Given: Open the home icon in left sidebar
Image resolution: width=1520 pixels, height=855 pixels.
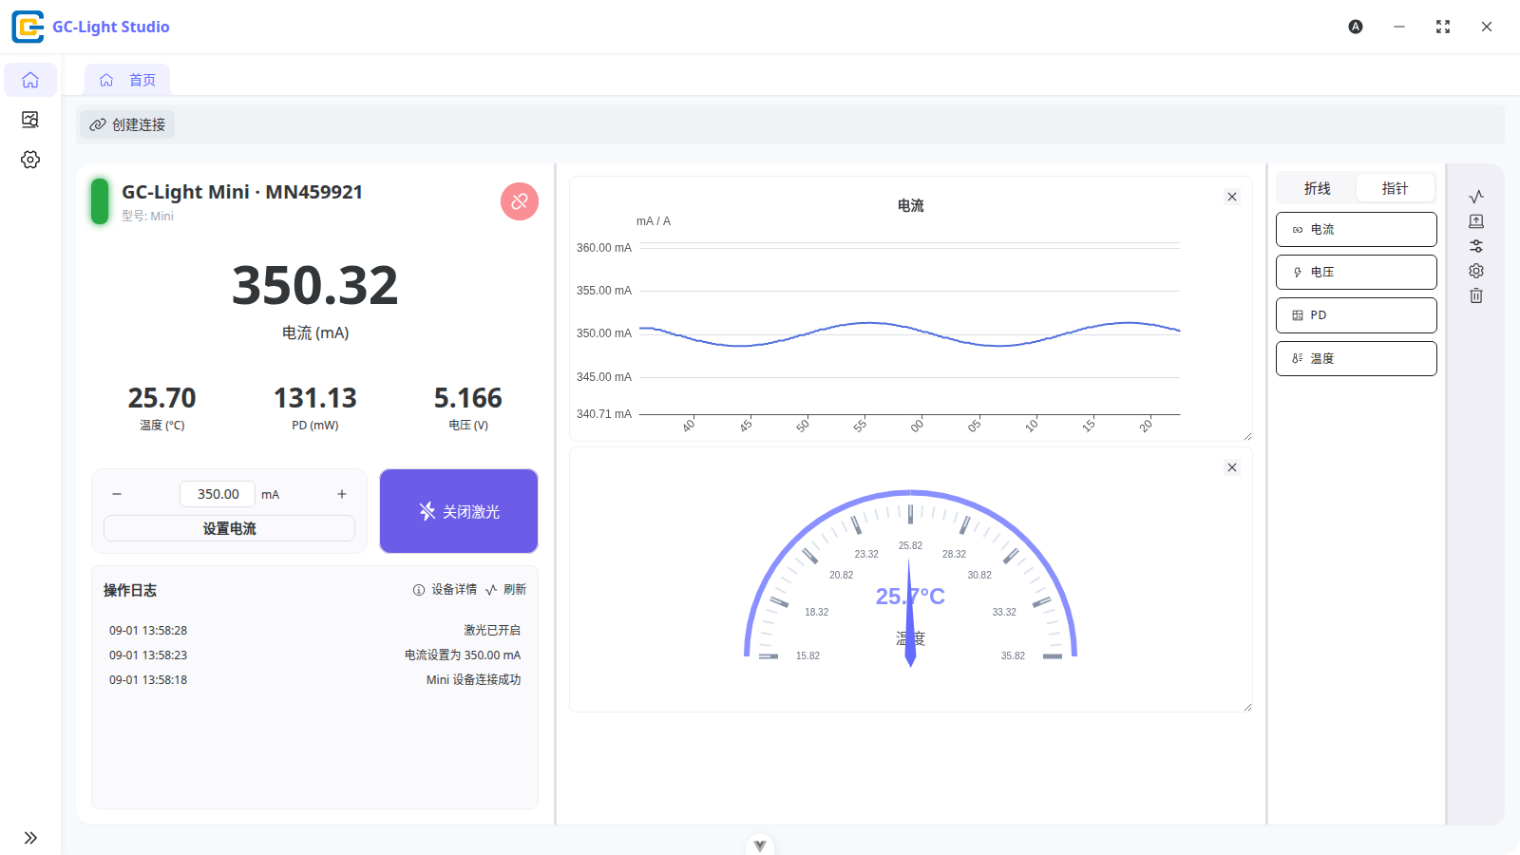Looking at the screenshot, I should [x=30, y=80].
